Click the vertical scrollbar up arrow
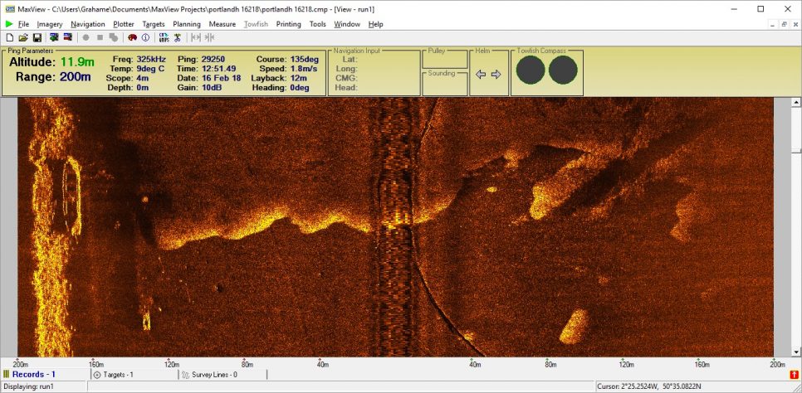Screen dimensions: 802x393 (796, 102)
